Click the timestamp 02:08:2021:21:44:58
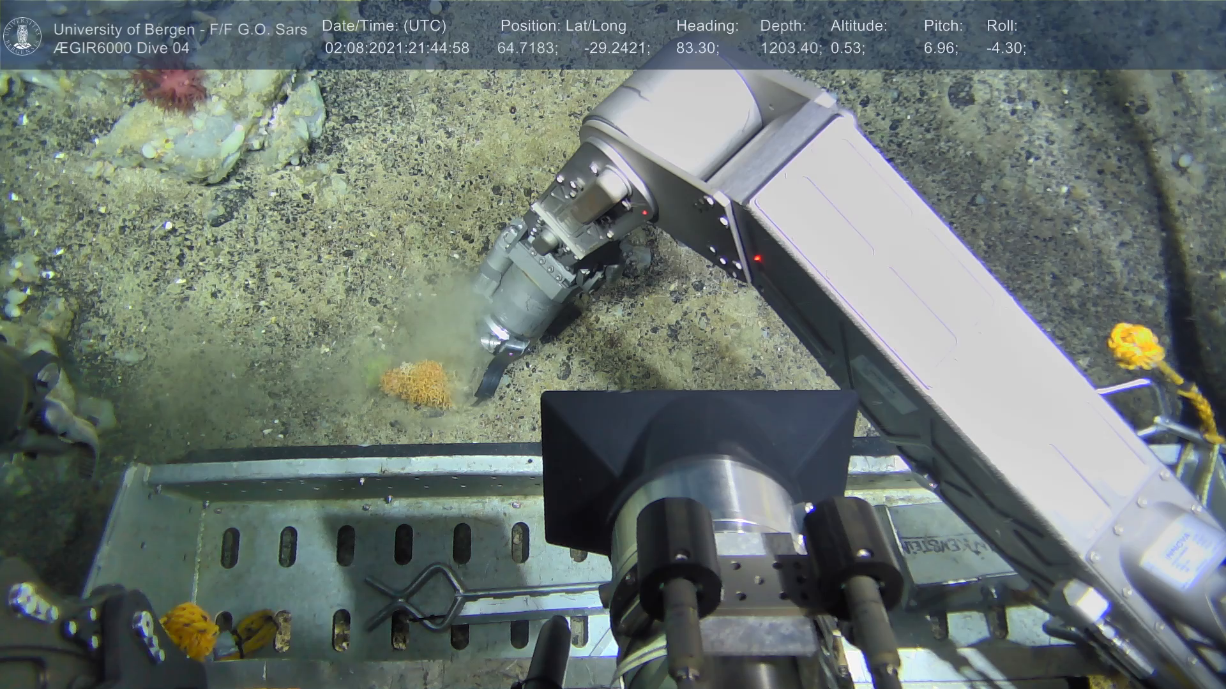The height and width of the screenshot is (689, 1226). 397,48
